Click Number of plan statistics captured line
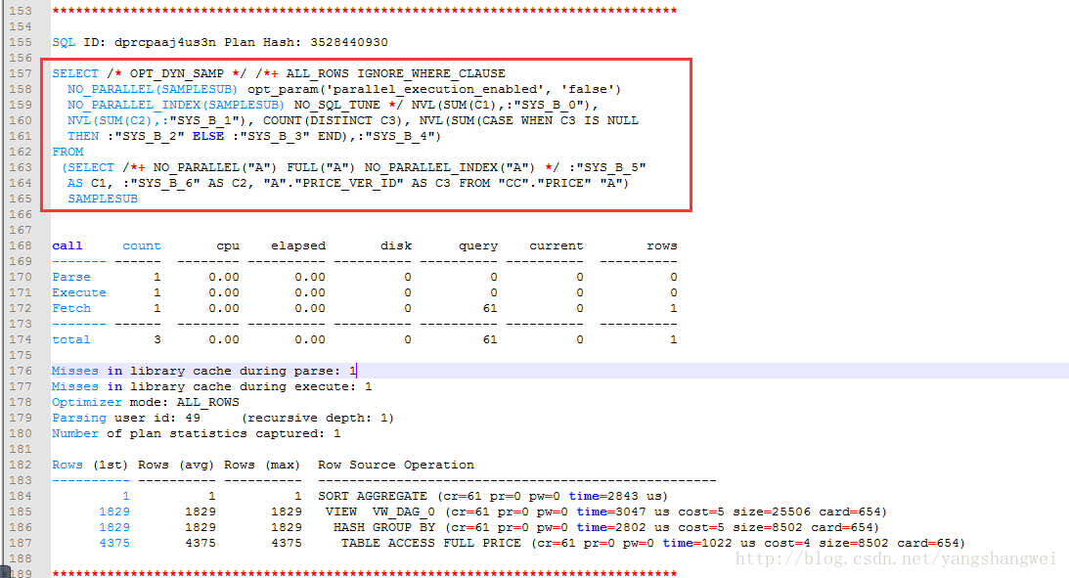Image resolution: width=1069 pixels, height=578 pixels. (x=197, y=434)
